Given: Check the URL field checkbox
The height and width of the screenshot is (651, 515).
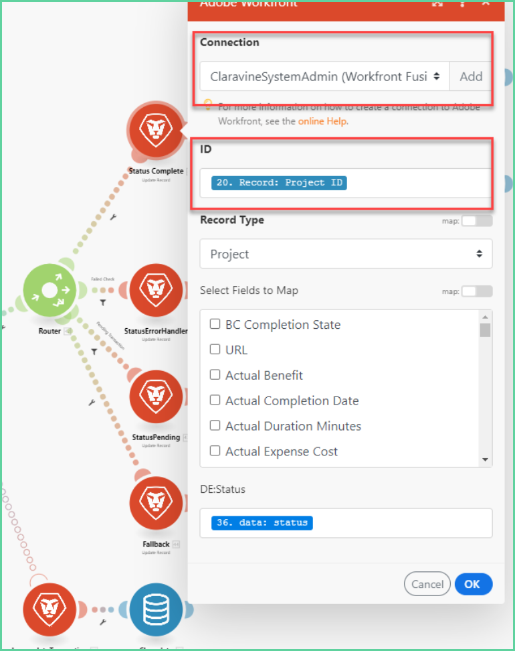Looking at the screenshot, I should [215, 349].
